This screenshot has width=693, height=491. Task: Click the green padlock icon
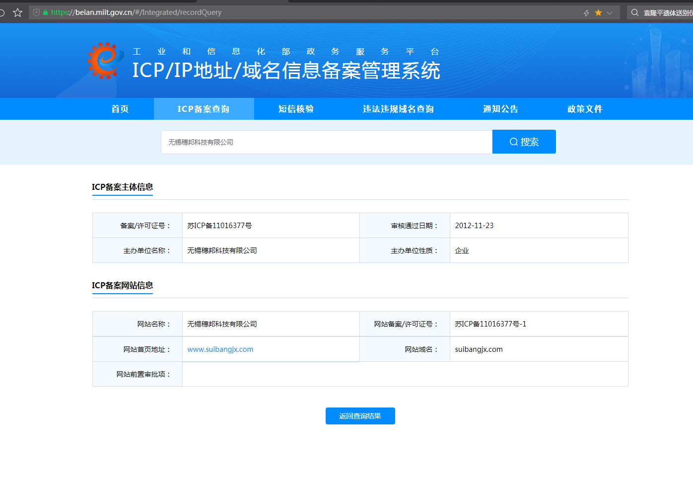[45, 12]
